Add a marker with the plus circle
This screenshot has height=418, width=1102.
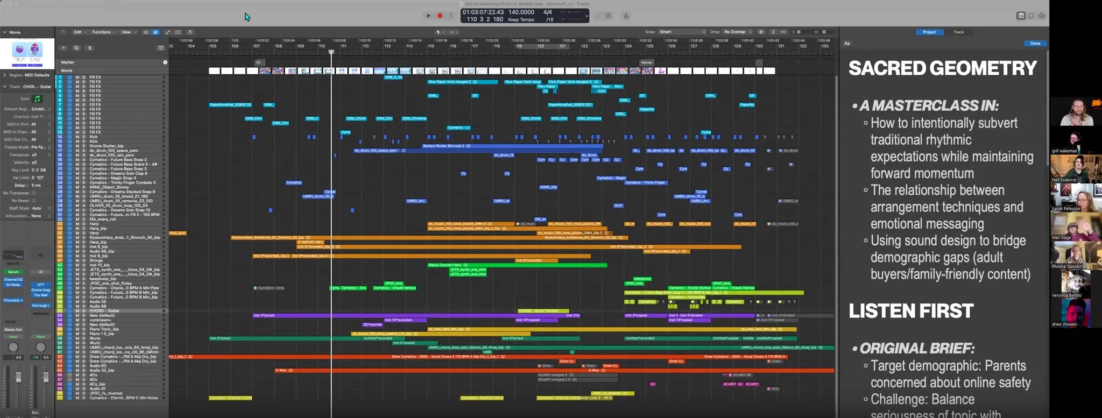[x=165, y=62]
